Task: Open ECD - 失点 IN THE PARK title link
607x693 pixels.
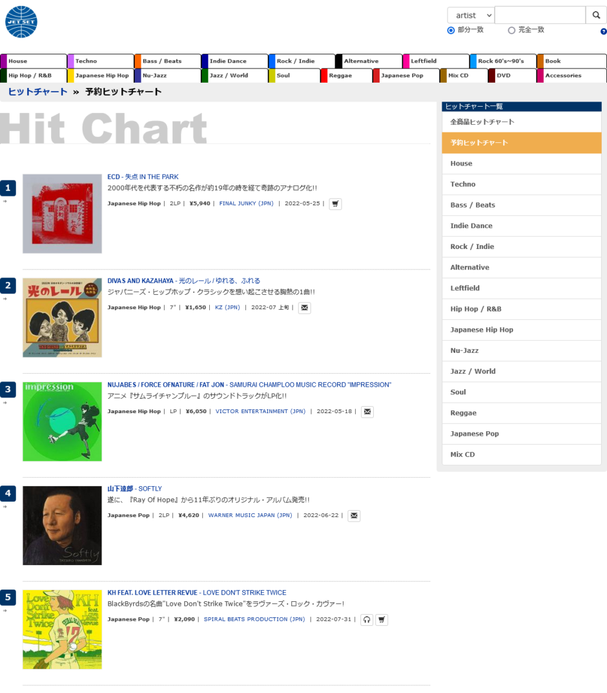Action: tap(143, 176)
